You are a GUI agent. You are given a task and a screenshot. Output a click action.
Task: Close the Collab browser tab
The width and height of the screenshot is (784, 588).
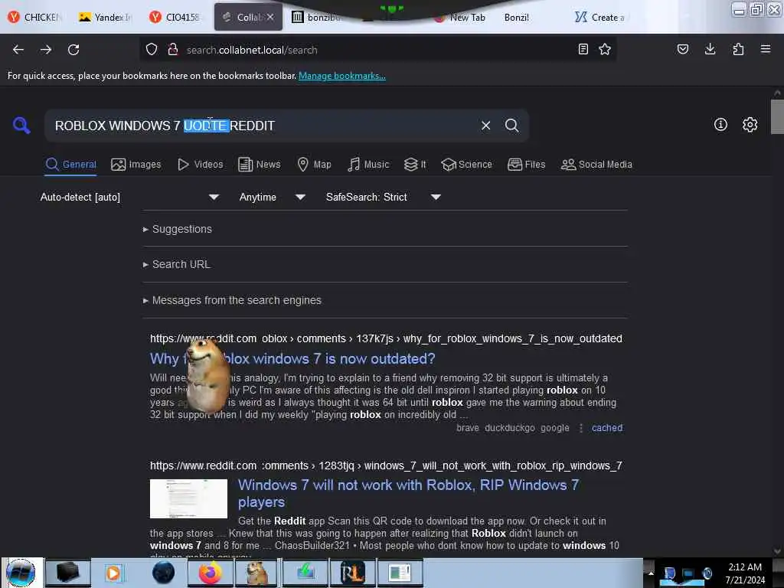(270, 17)
